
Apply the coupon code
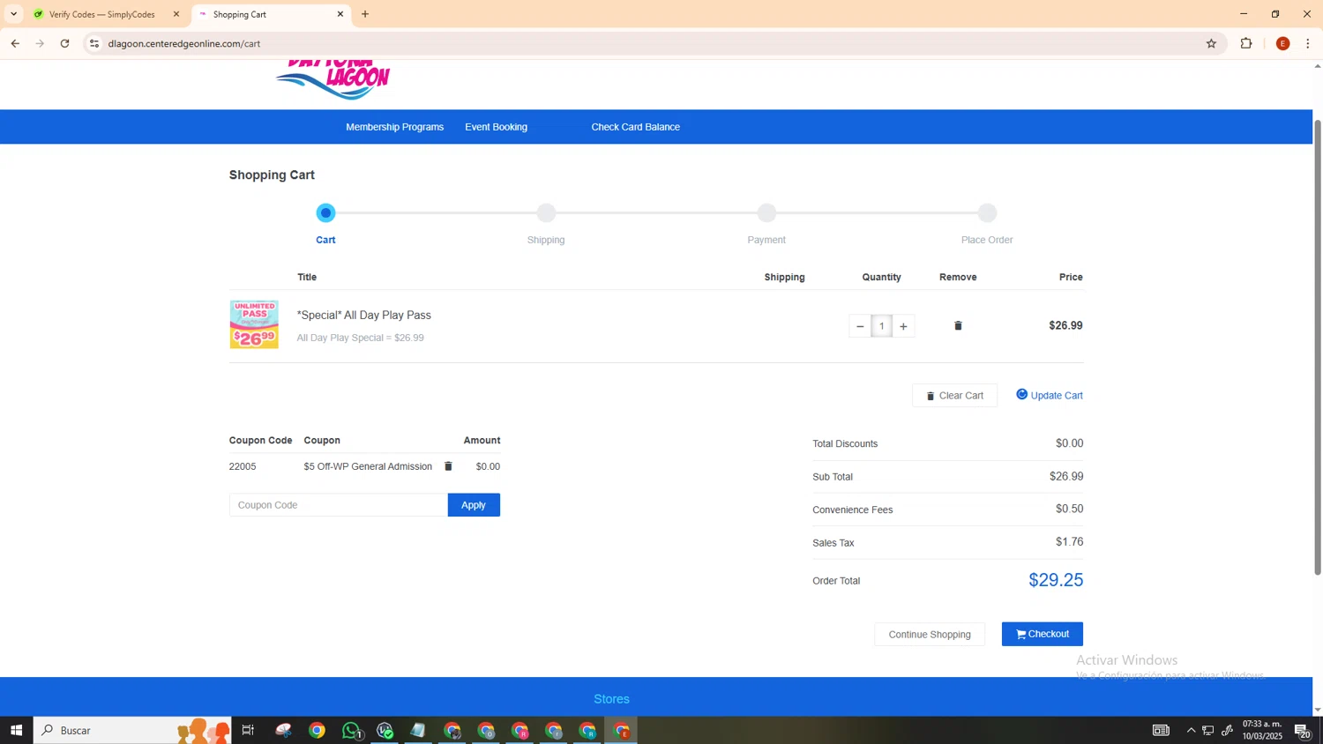[474, 505]
